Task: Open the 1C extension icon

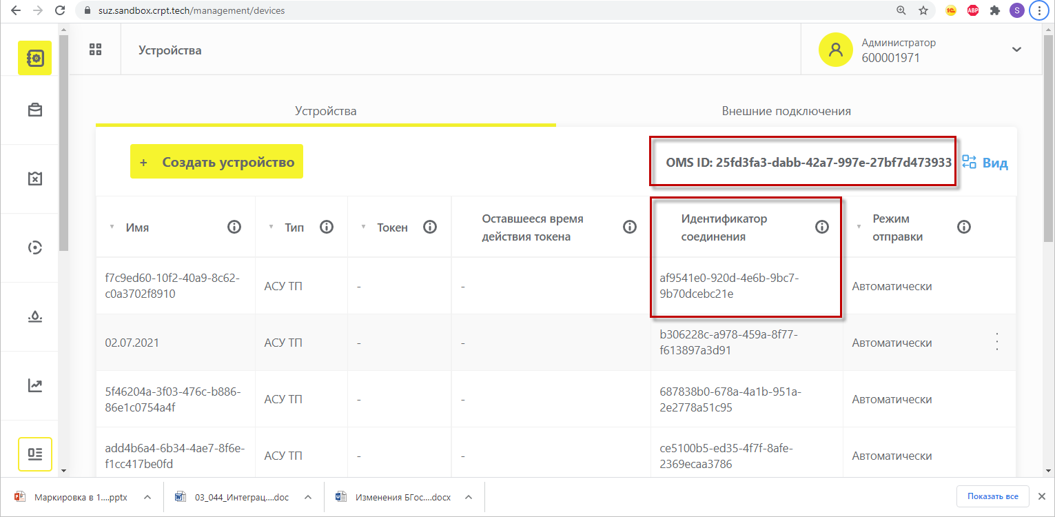Action: 951,10
